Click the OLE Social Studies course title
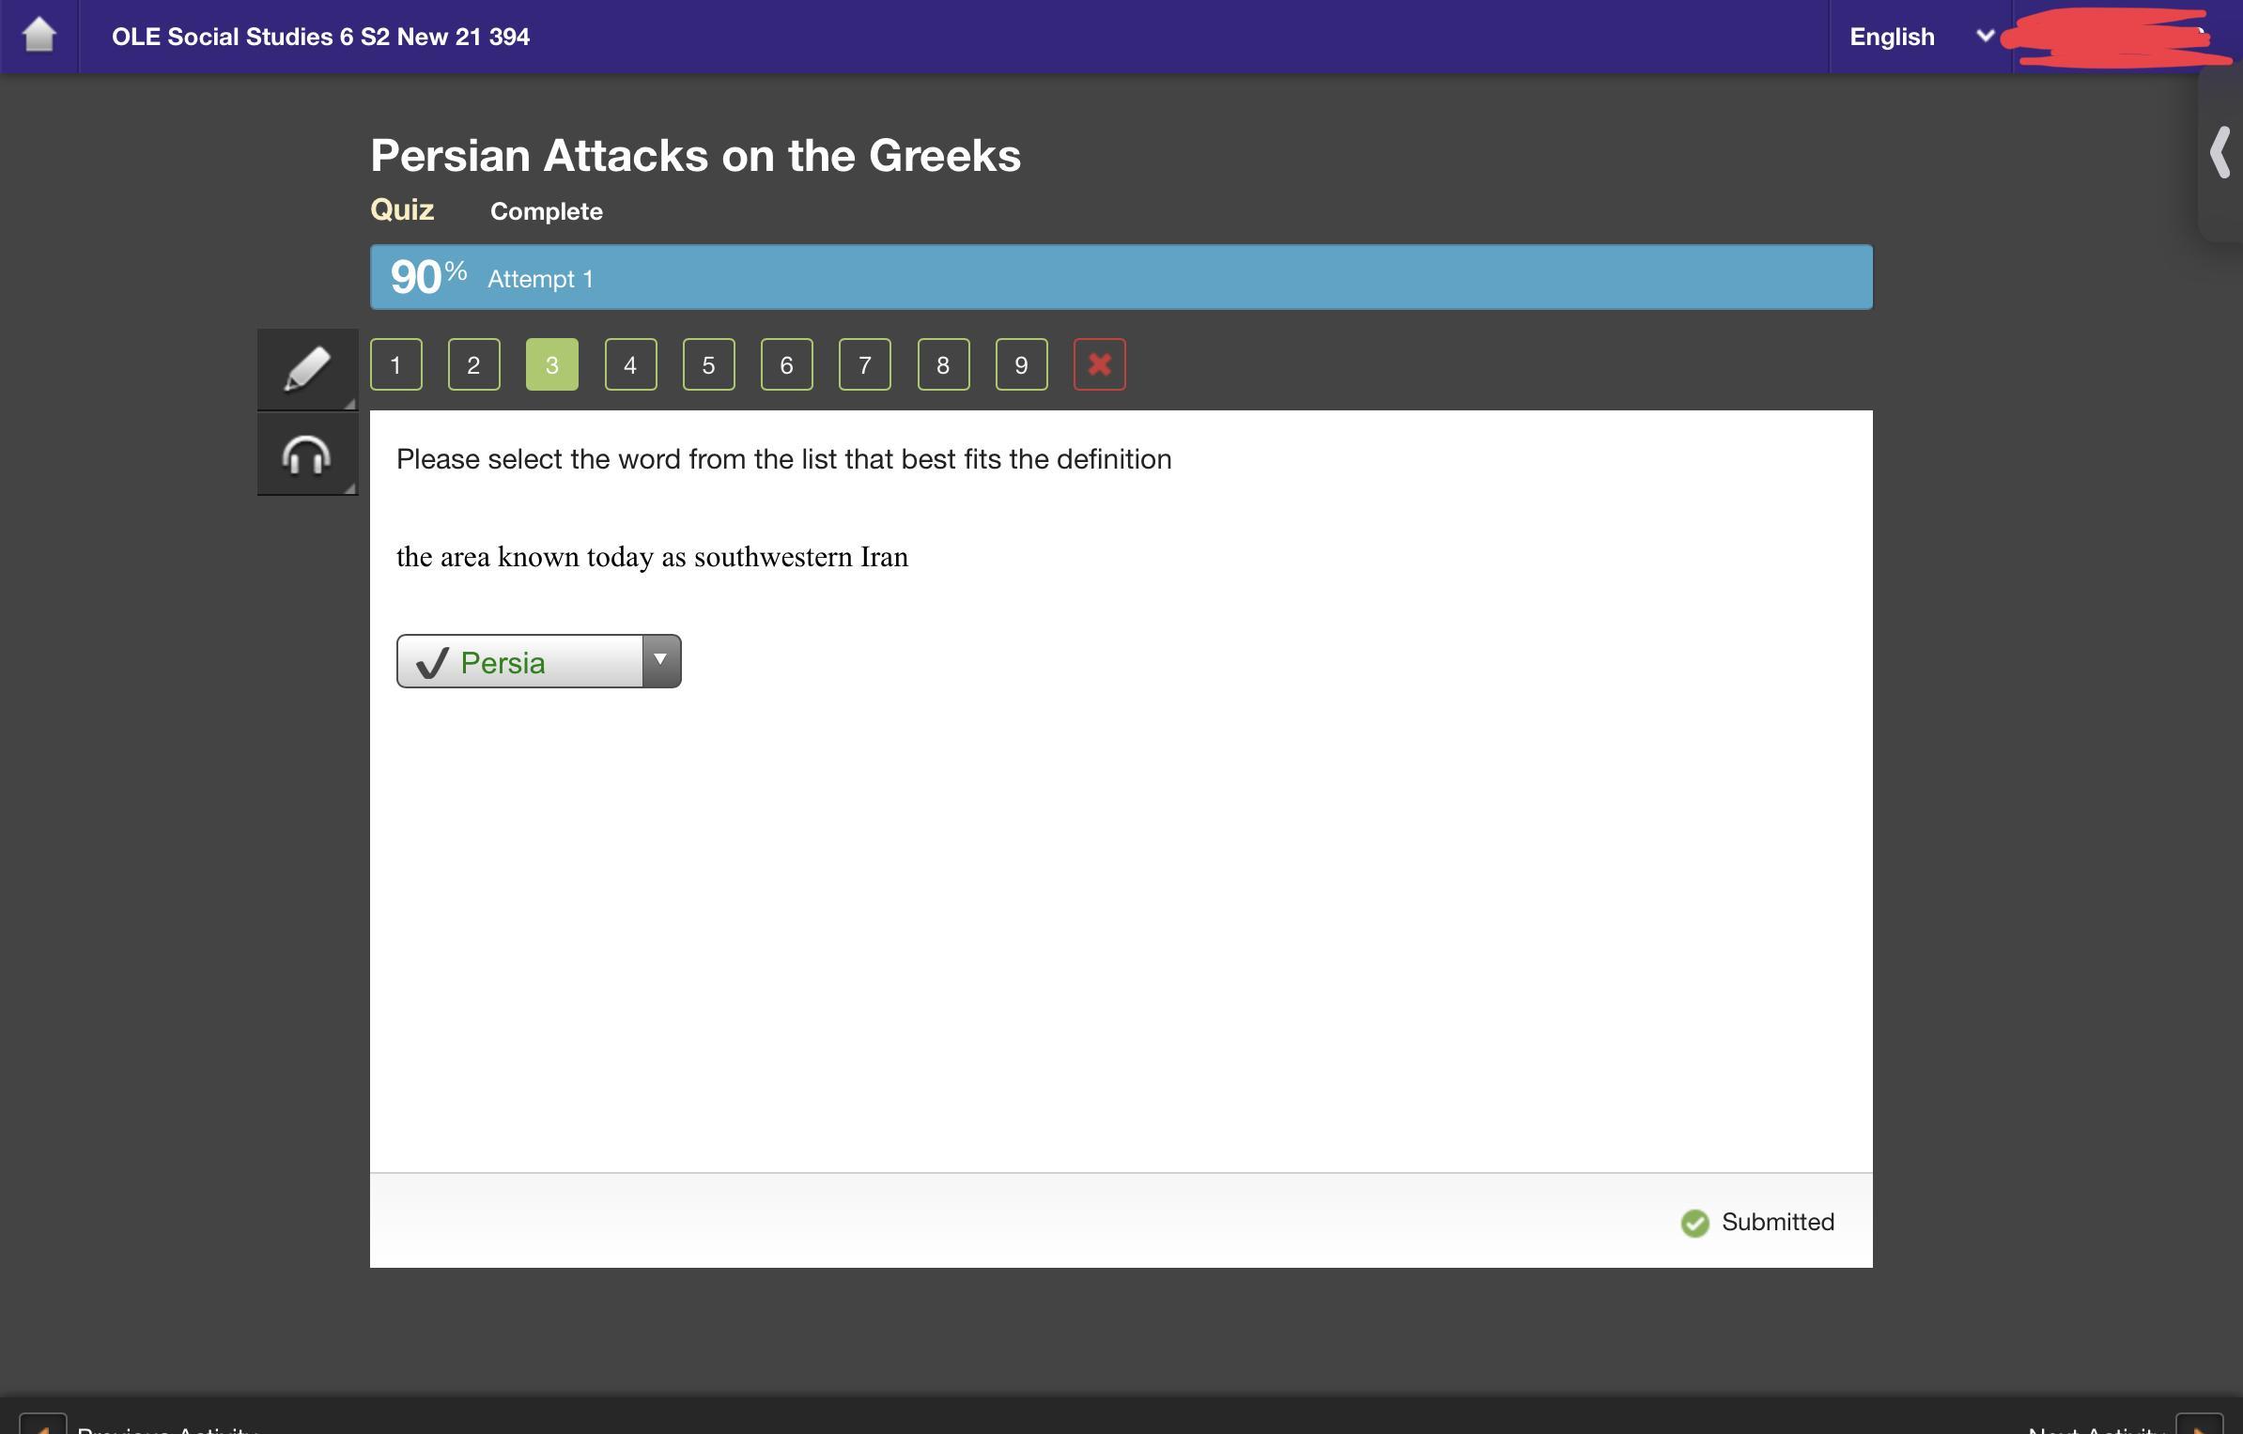Screen dimensions: 2243x1434 pos(320,37)
